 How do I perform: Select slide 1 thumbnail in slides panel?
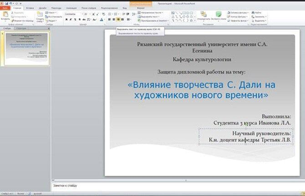tap(27, 49)
